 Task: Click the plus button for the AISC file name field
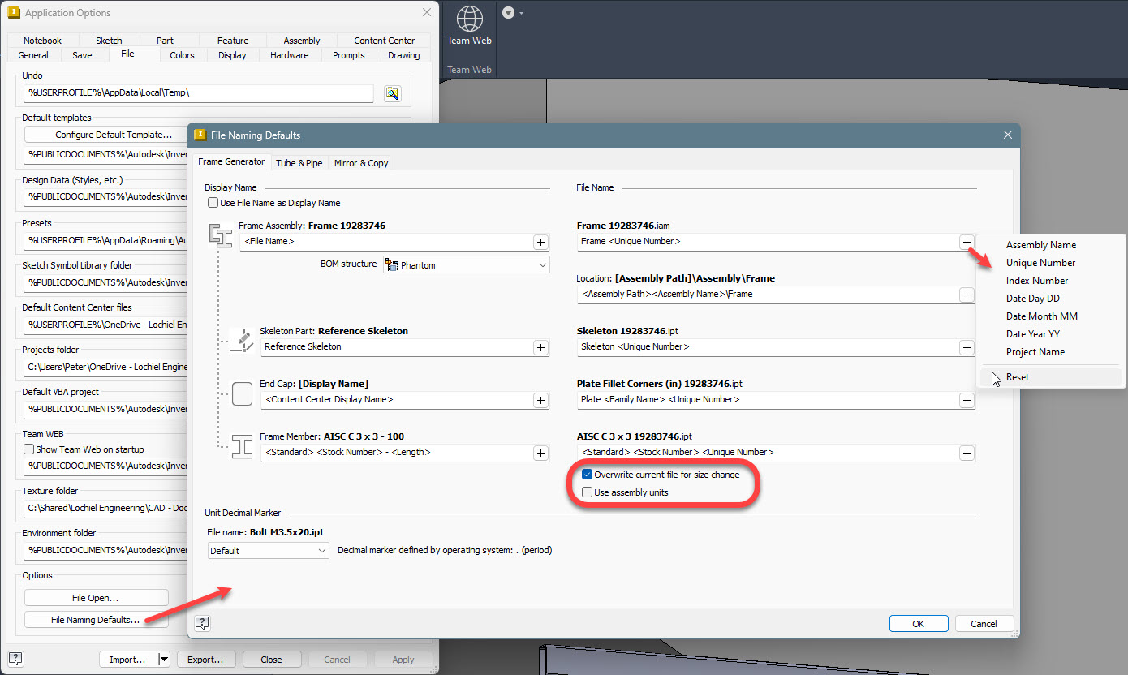point(967,453)
